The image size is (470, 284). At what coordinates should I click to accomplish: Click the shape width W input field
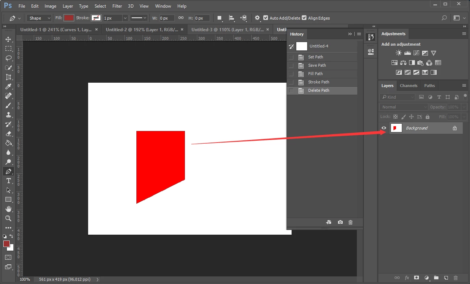point(167,18)
